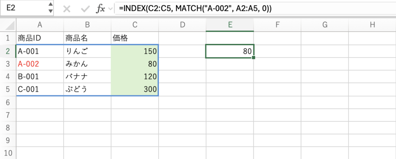396x159 pixels.
Task: Select column E header
Action: coord(230,25)
